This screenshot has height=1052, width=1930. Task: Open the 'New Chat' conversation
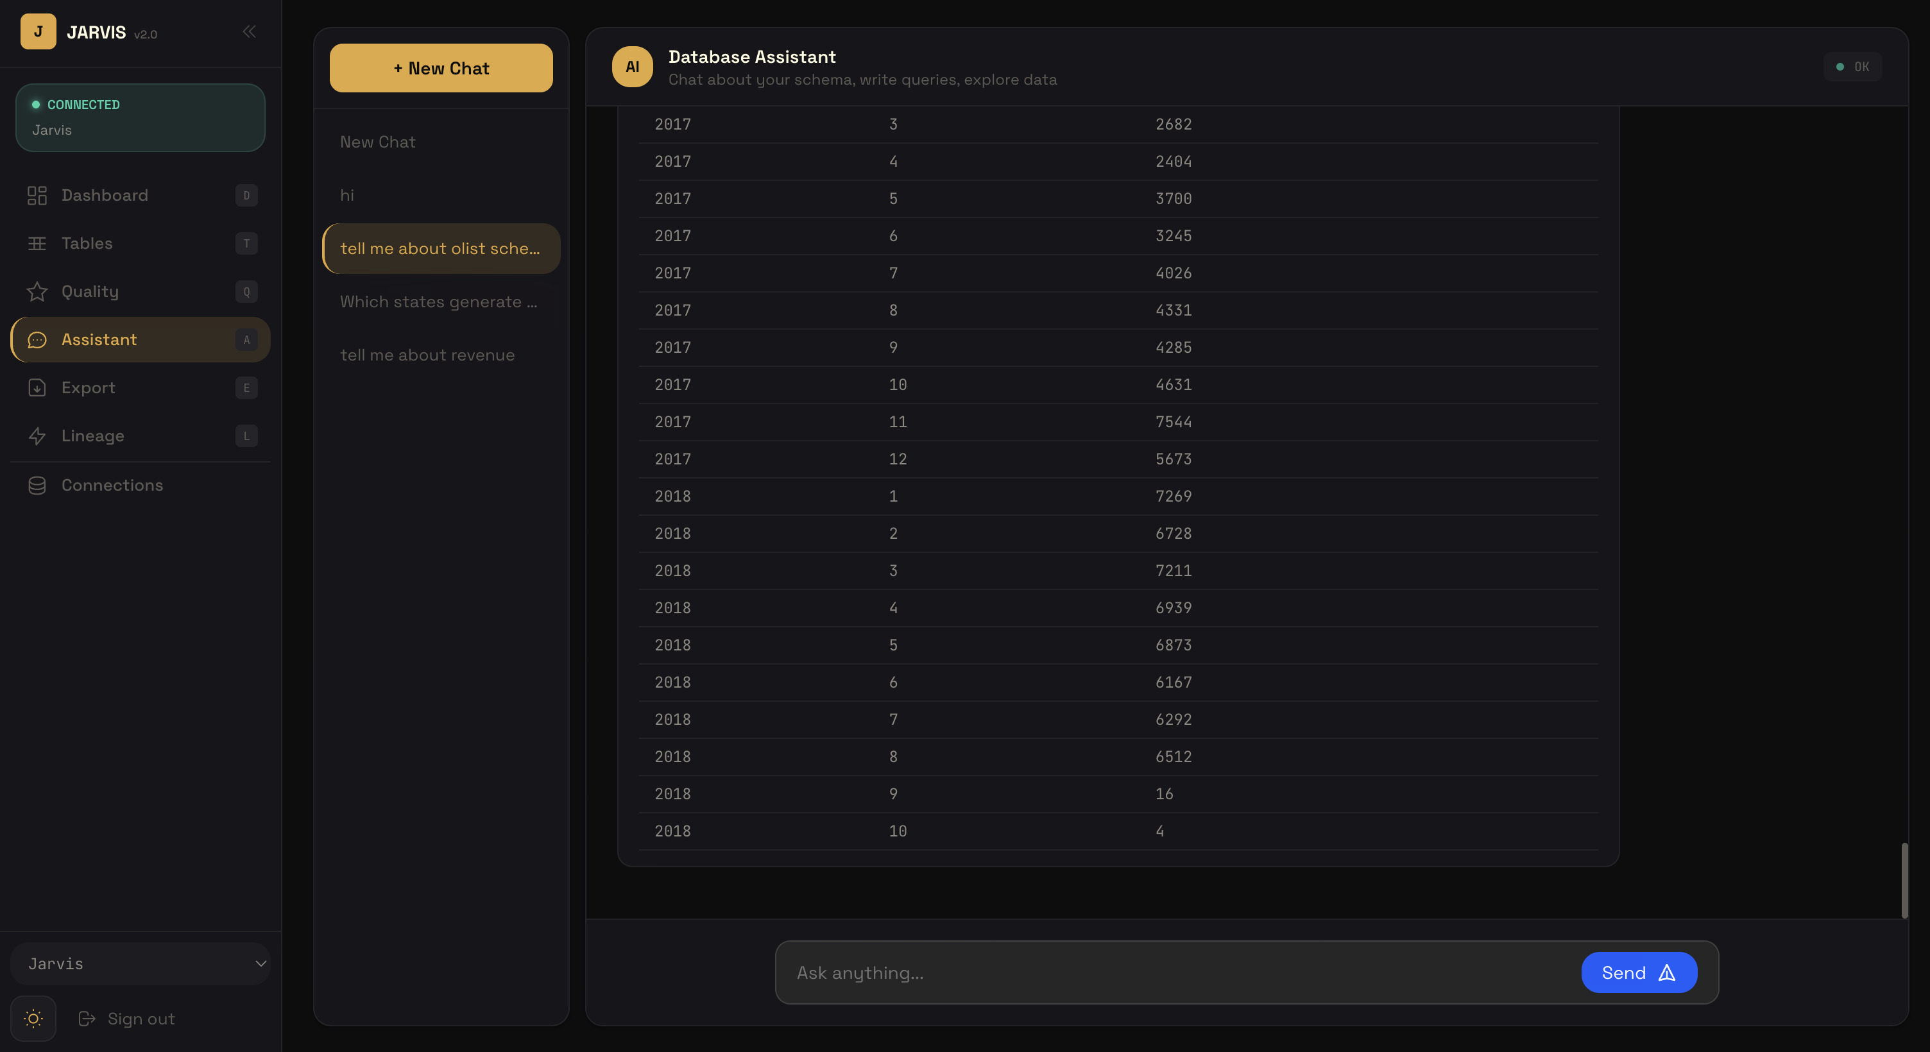(x=441, y=142)
